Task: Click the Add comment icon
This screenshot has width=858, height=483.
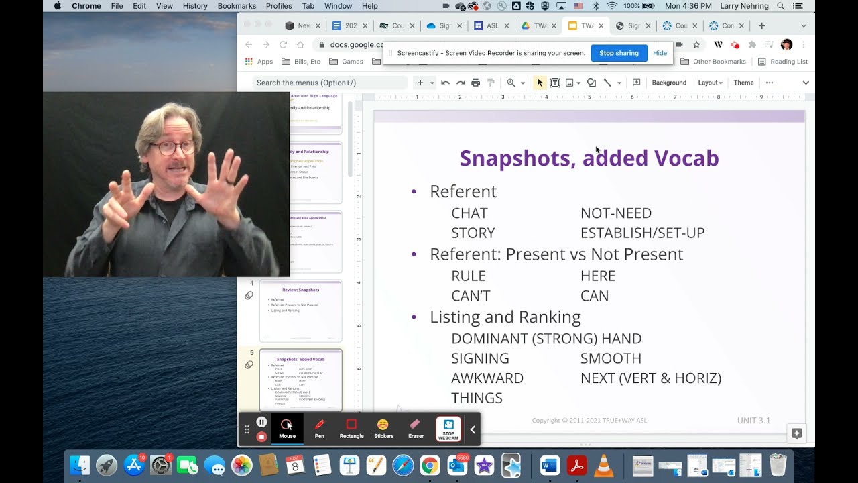Action: pos(637,83)
